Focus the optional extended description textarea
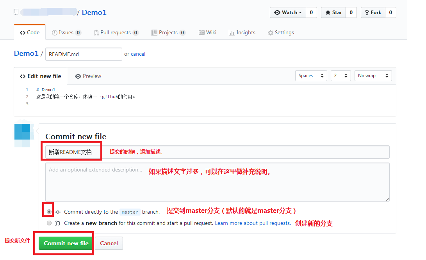This screenshot has width=426, height=260. pos(217,182)
